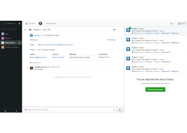Click Bitbucket link in third inbox item
This screenshot has width=187, height=133.
(166, 52)
